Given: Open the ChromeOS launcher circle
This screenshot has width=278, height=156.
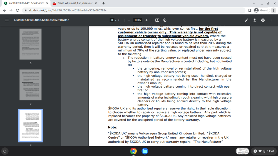Looking at the screenshot, I should 5,151.
